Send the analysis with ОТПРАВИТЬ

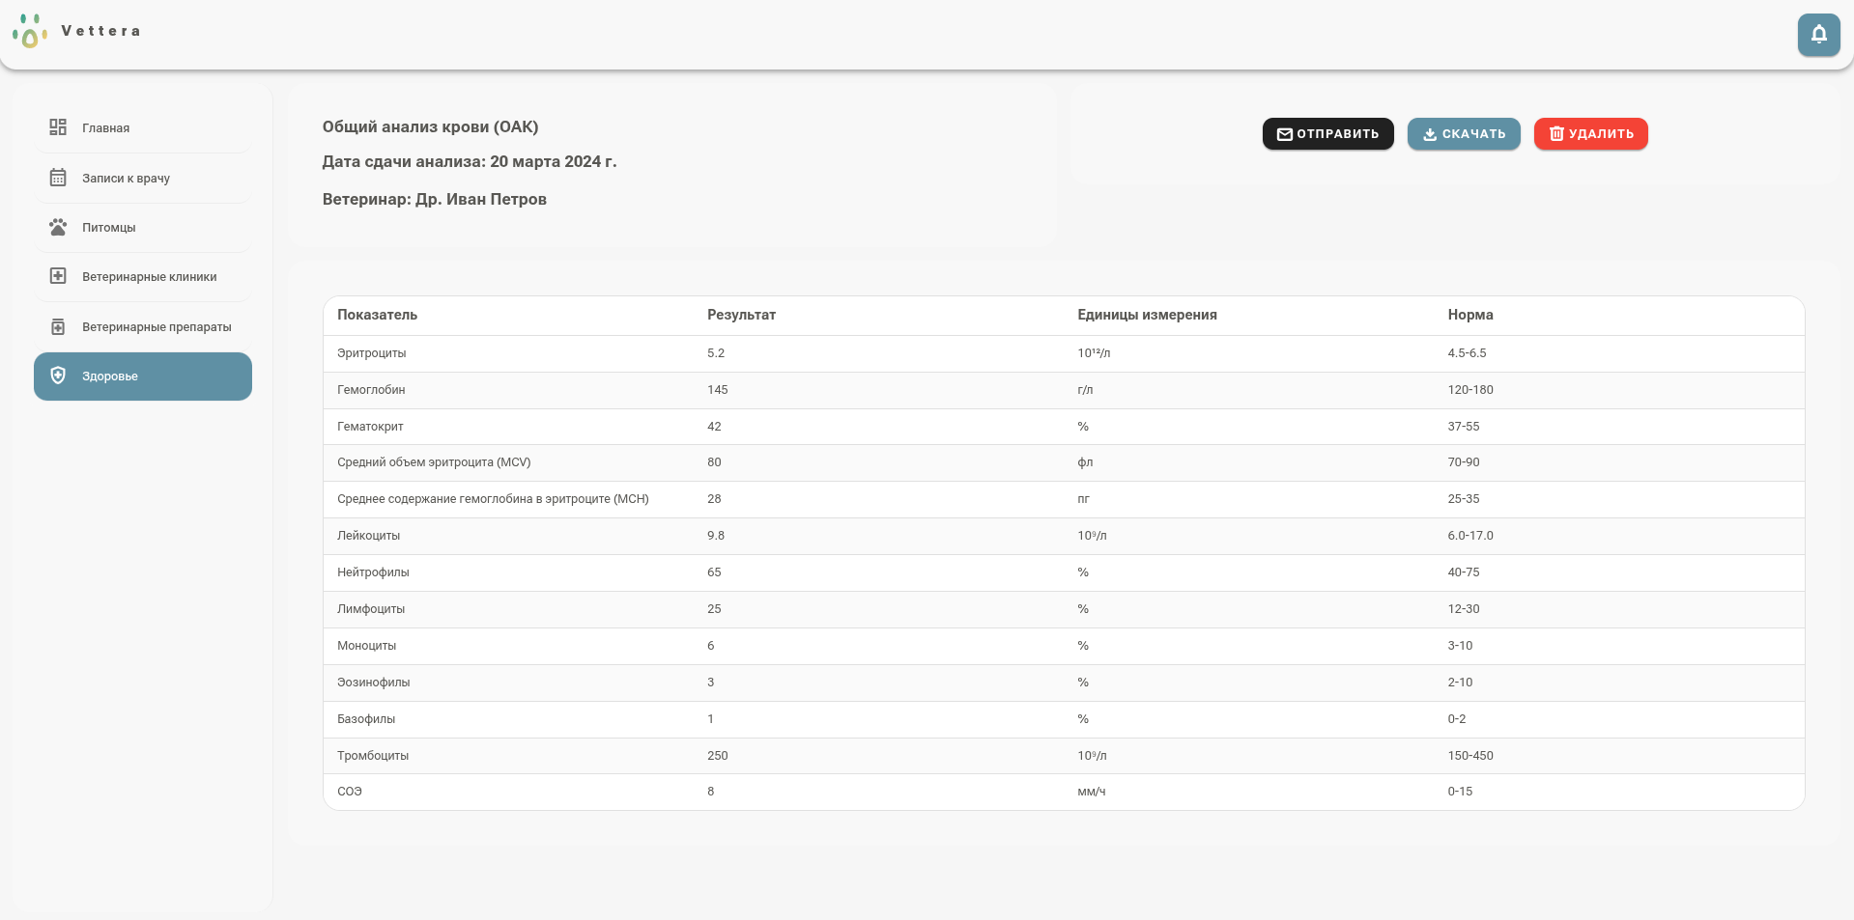point(1327,134)
